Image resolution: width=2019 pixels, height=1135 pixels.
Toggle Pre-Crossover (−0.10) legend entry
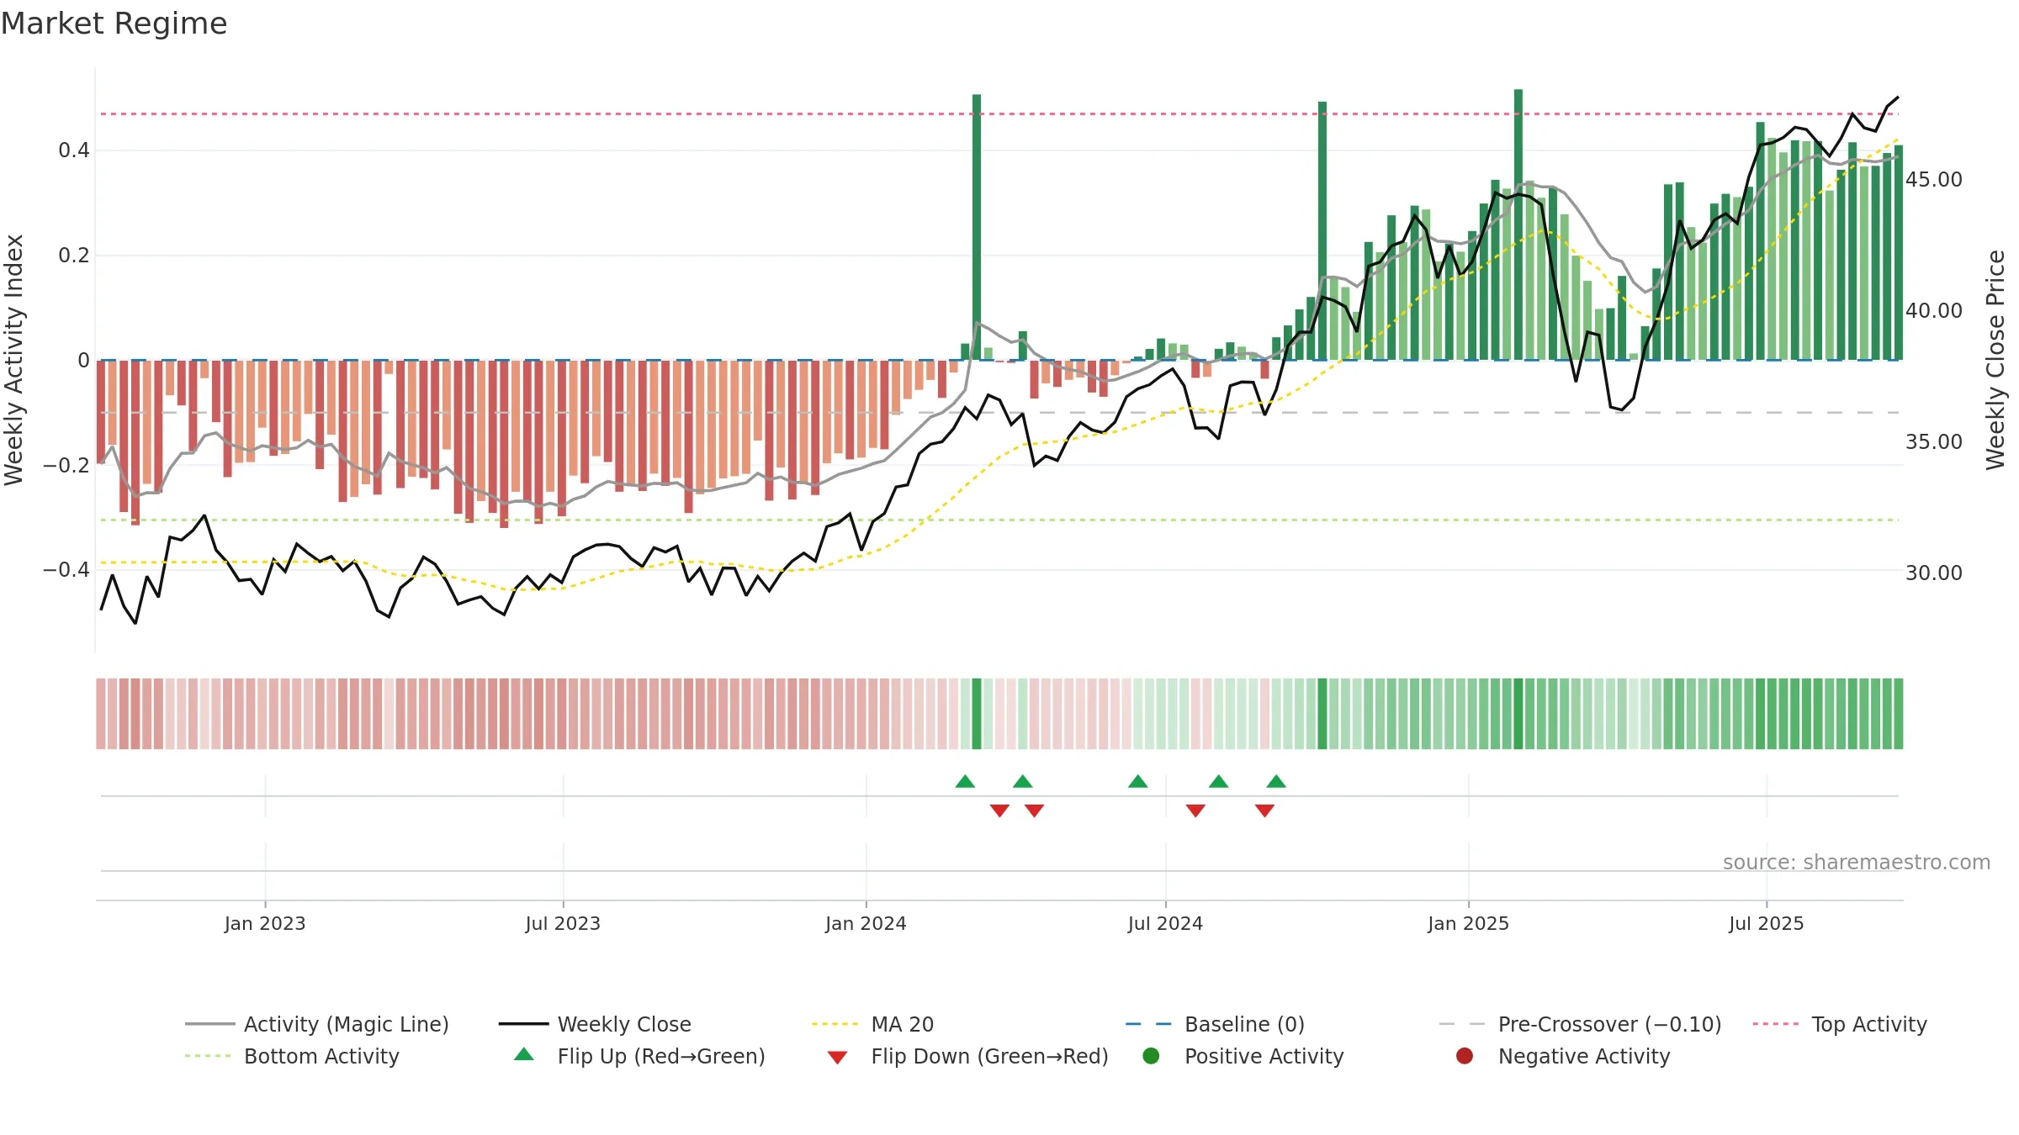coord(1580,1024)
